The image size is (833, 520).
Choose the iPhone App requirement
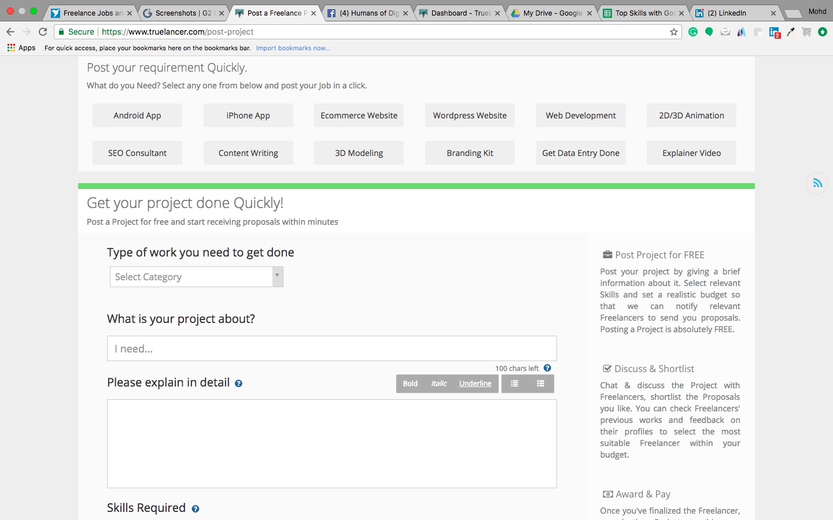click(x=248, y=116)
